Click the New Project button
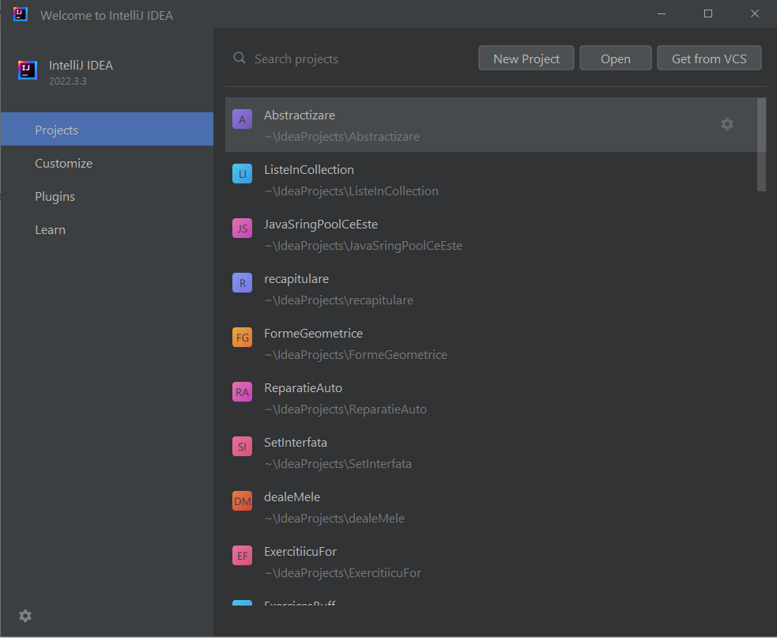The image size is (777, 638). [526, 58]
